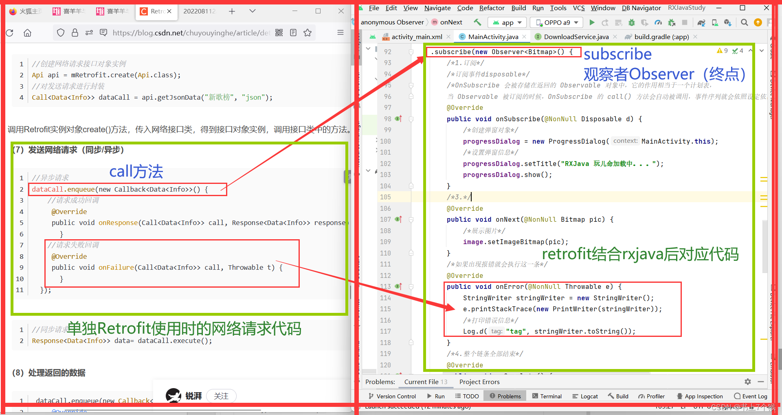
Task: Click Sync Project with Gradle Files icon
Action: 701,22
